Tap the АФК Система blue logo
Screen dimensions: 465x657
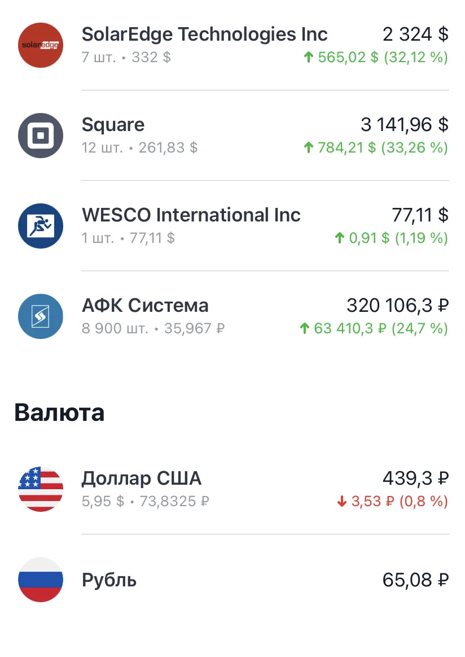point(41,316)
